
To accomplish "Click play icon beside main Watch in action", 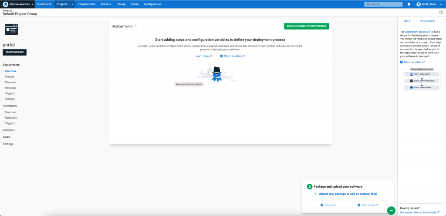I will click(221, 56).
